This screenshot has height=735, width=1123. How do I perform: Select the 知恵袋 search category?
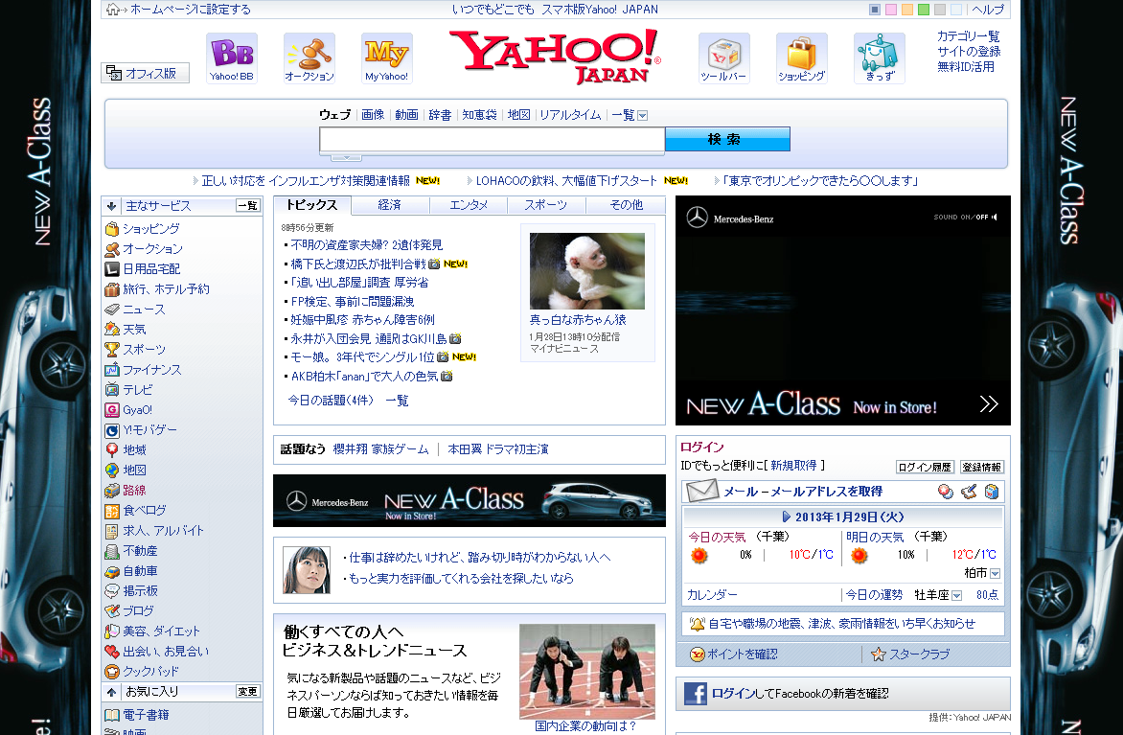click(x=479, y=115)
